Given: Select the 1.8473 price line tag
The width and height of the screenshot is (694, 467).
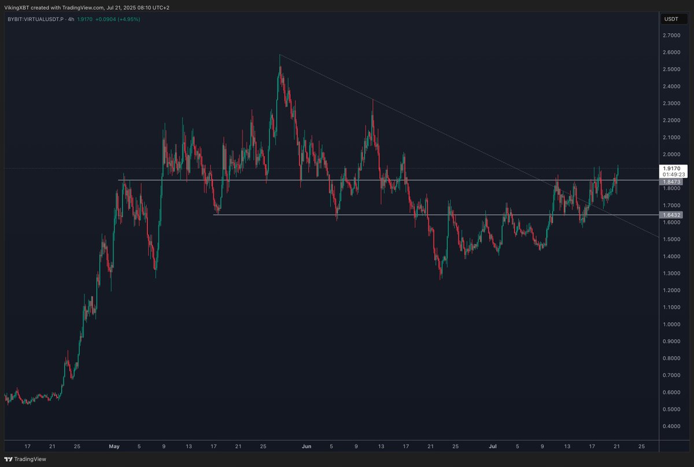Looking at the screenshot, I should tap(671, 182).
